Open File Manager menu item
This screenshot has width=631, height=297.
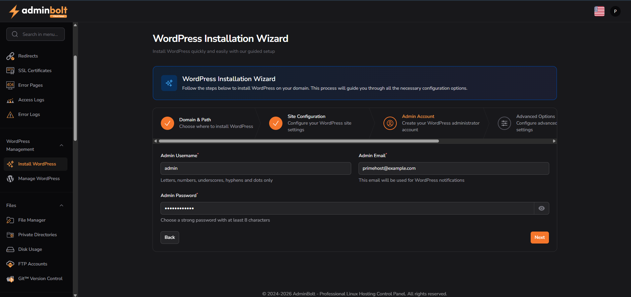coord(36,220)
